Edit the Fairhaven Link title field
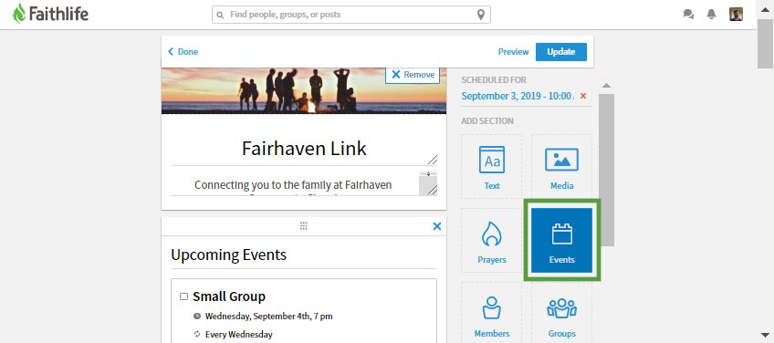This screenshot has width=774, height=343. pos(304,149)
